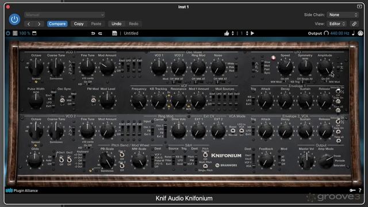Click the toolbar grid settings icon
The image size is (368, 207).
click(x=15, y=33)
